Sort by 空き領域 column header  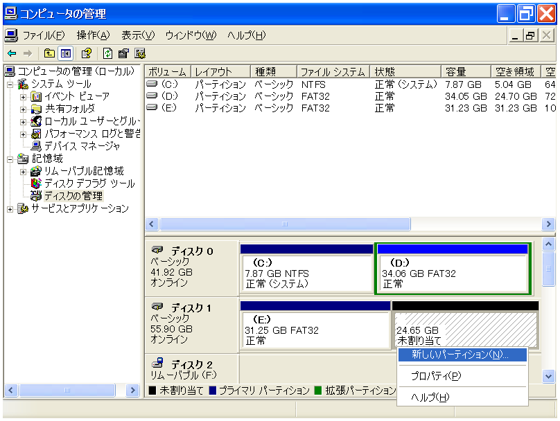click(x=516, y=72)
